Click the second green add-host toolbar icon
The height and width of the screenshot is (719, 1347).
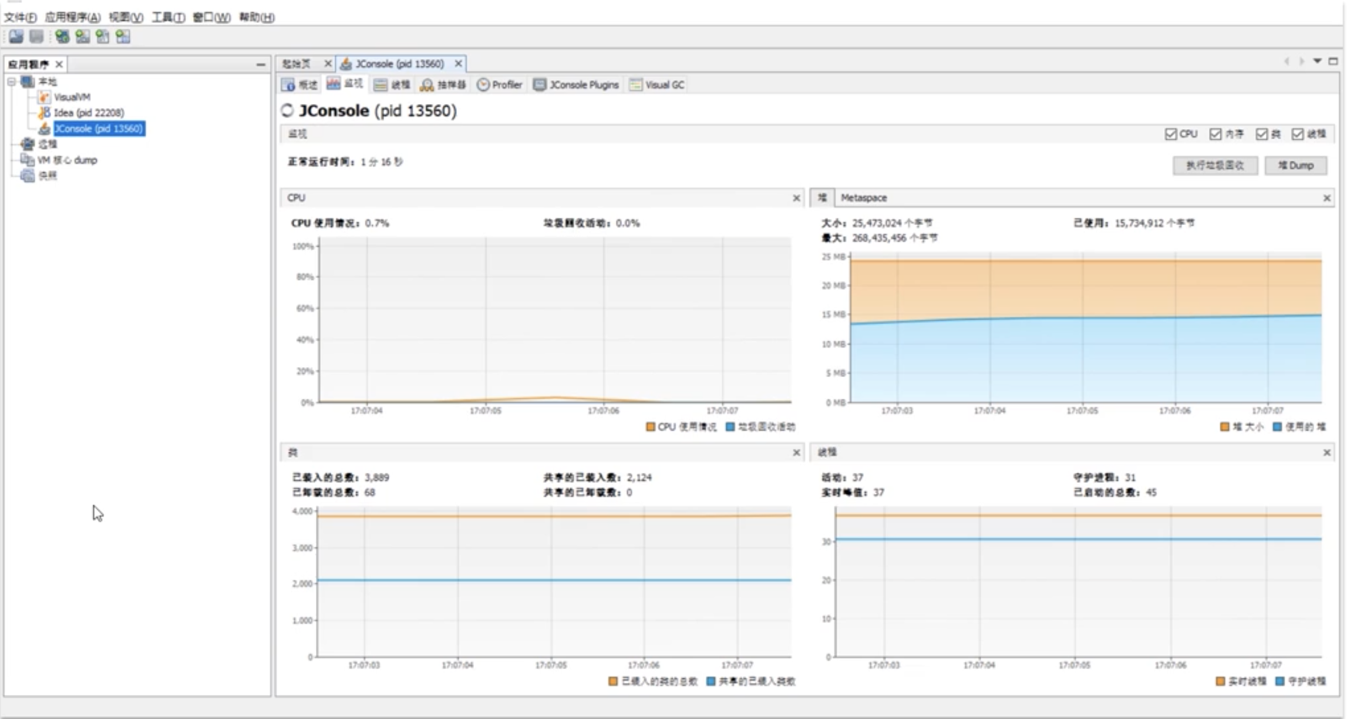[x=82, y=36]
